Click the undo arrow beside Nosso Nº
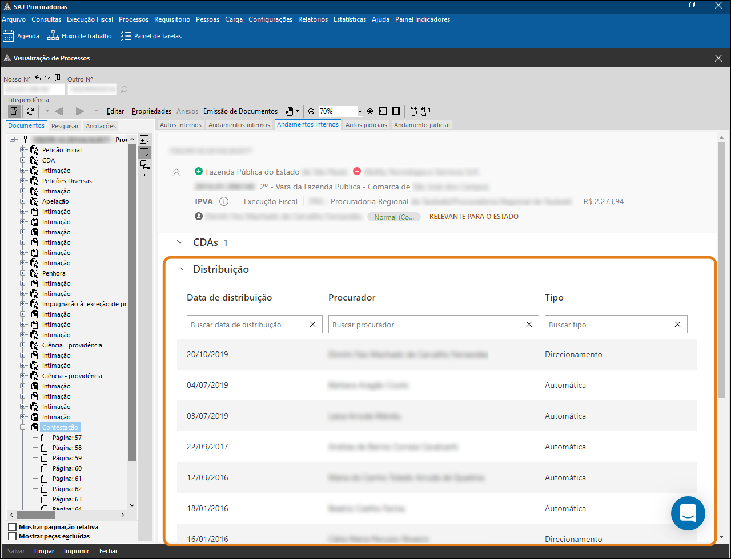 coord(38,78)
